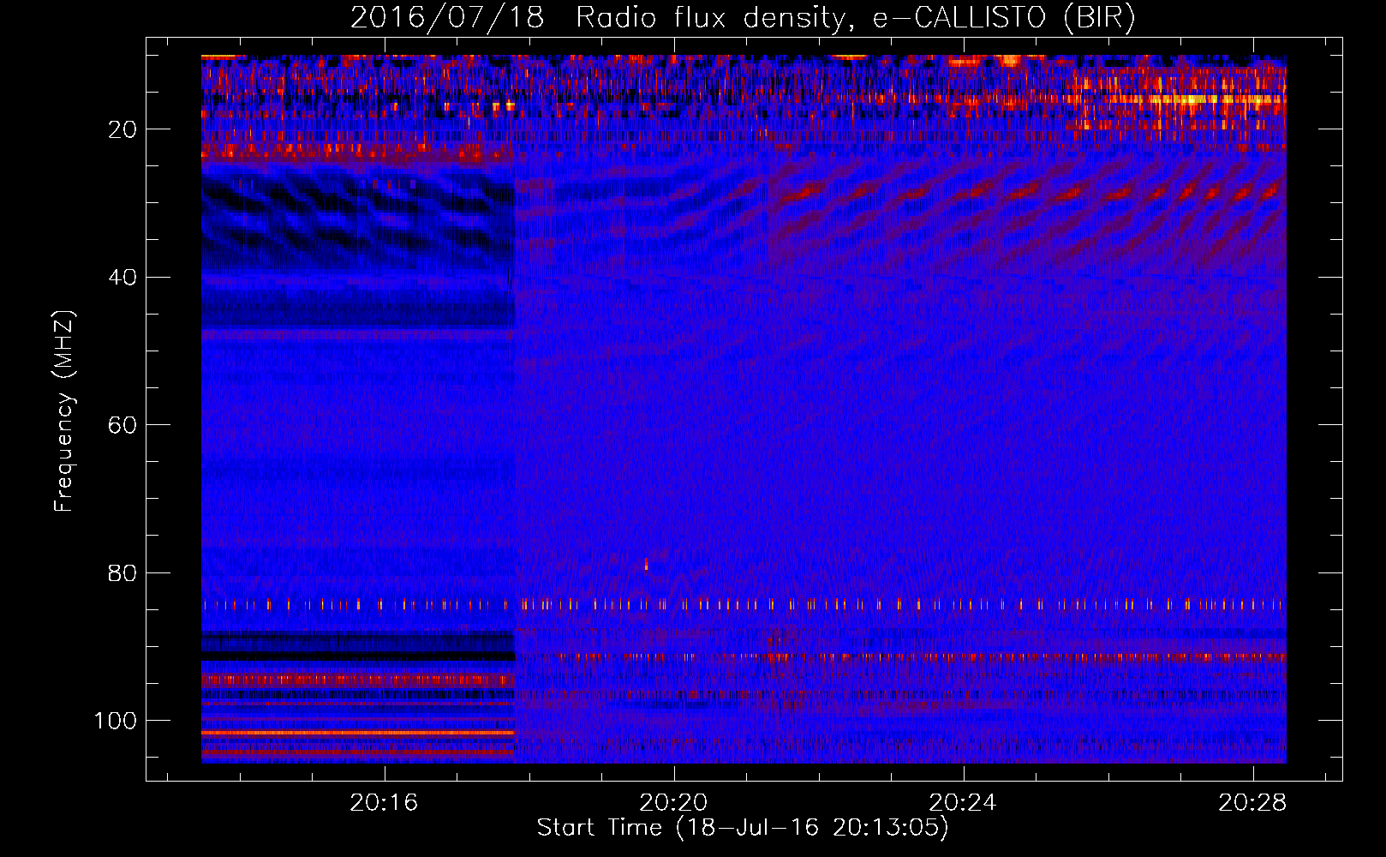Image resolution: width=1386 pixels, height=857 pixels.
Task: Click the '100' frequency tick label
Action: [x=116, y=721]
